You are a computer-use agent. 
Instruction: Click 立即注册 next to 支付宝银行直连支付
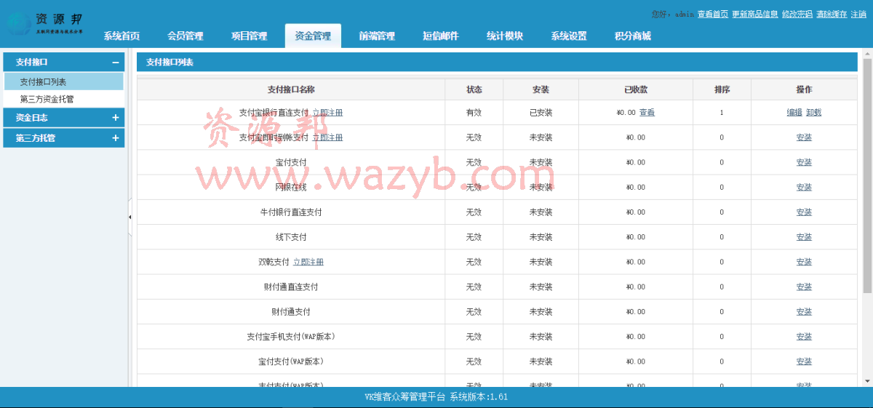pos(327,113)
